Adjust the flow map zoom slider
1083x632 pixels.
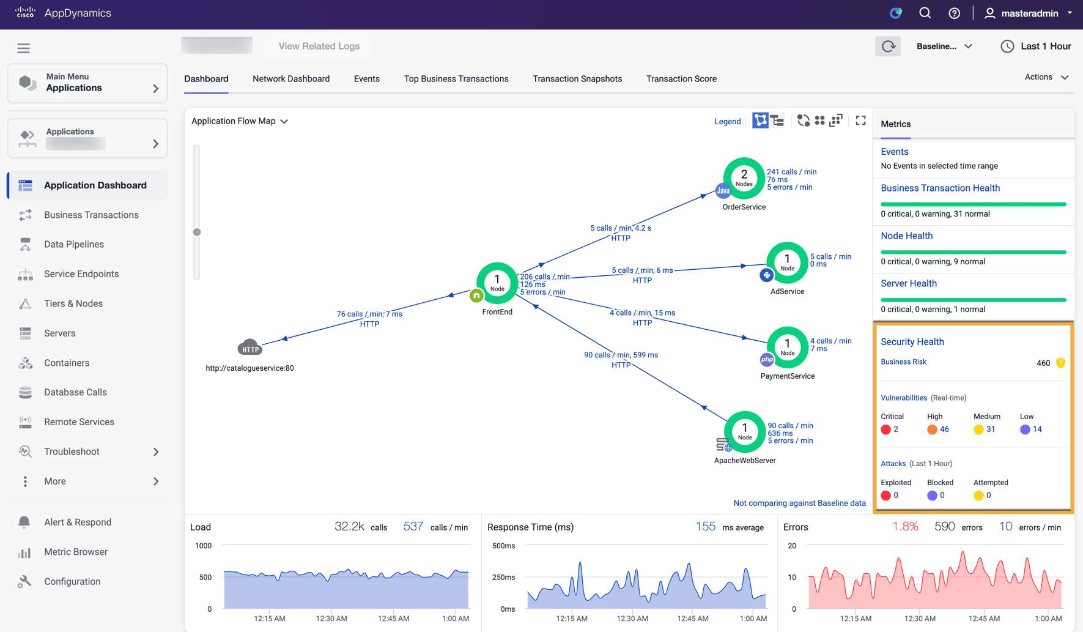pyautogui.click(x=197, y=232)
